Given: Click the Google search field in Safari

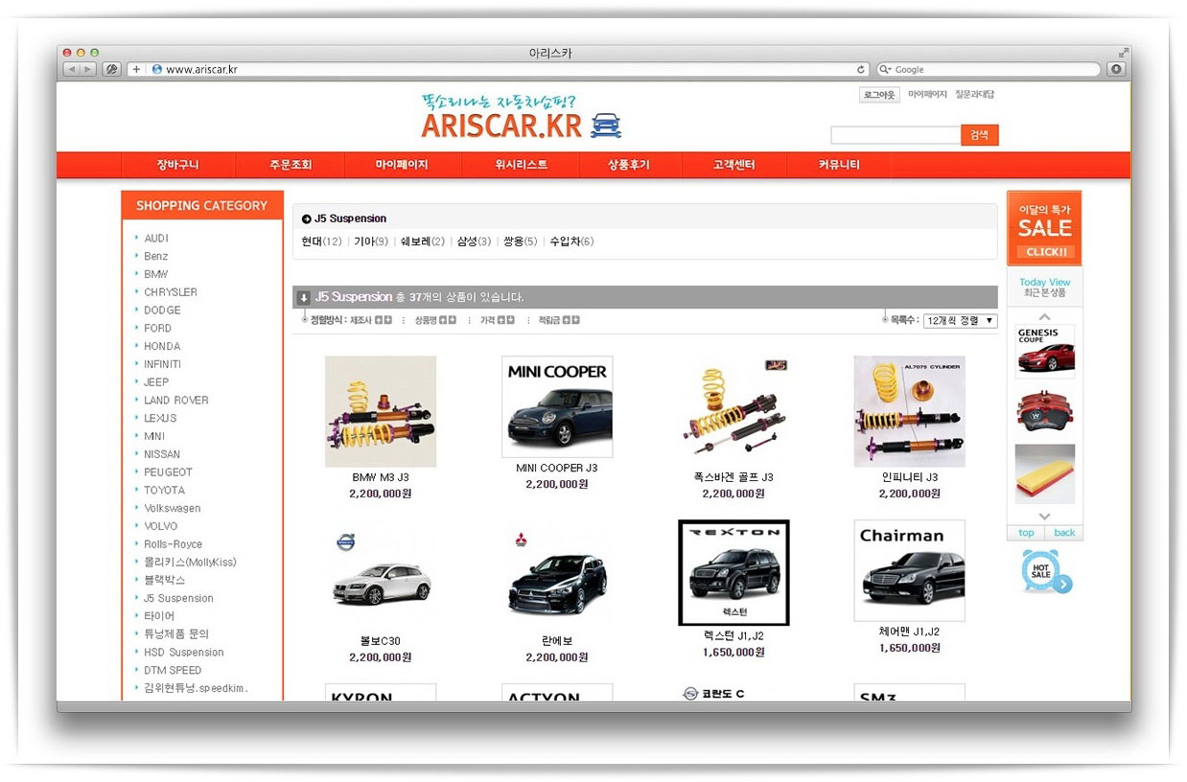Looking at the screenshot, I should [989, 69].
